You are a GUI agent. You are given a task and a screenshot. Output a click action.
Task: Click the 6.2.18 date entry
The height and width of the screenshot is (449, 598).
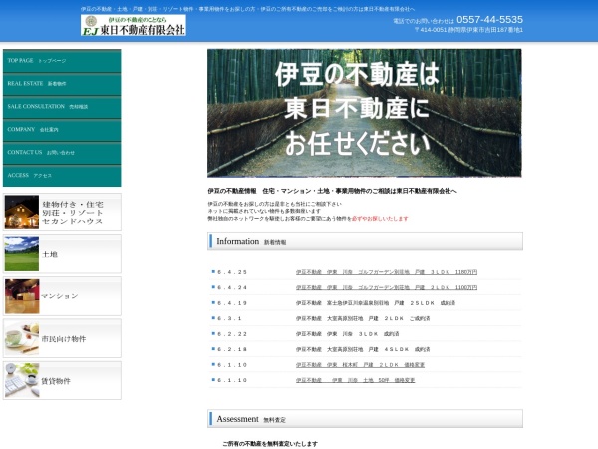[232, 349]
